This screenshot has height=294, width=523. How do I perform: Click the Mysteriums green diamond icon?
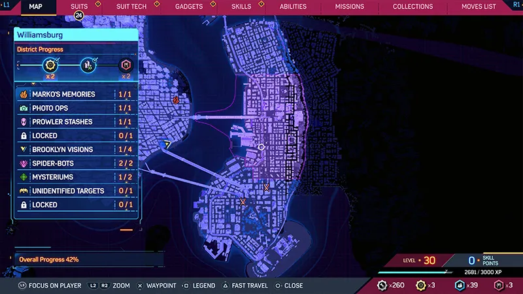click(x=24, y=177)
